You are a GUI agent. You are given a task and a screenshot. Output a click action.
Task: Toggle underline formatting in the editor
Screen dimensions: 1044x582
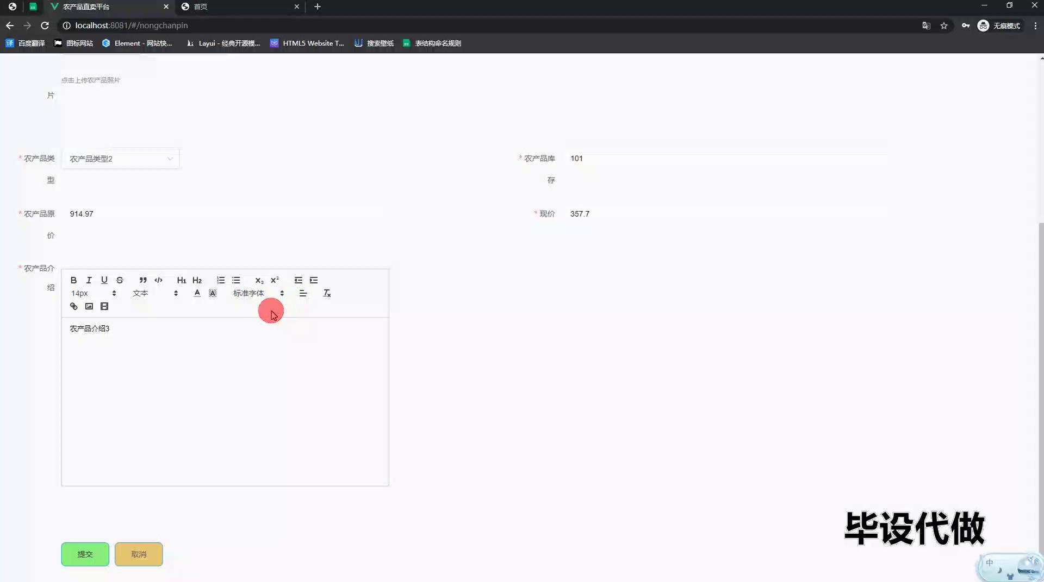click(x=104, y=280)
